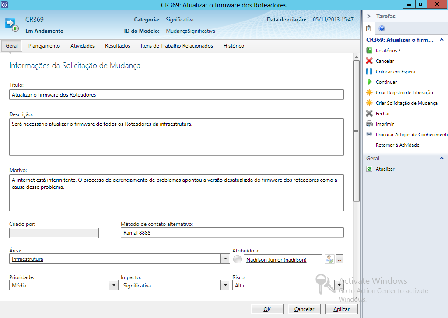Screen dimensions: 448x318
Task: Open the Prioridade dropdown
Action: (x=114, y=285)
